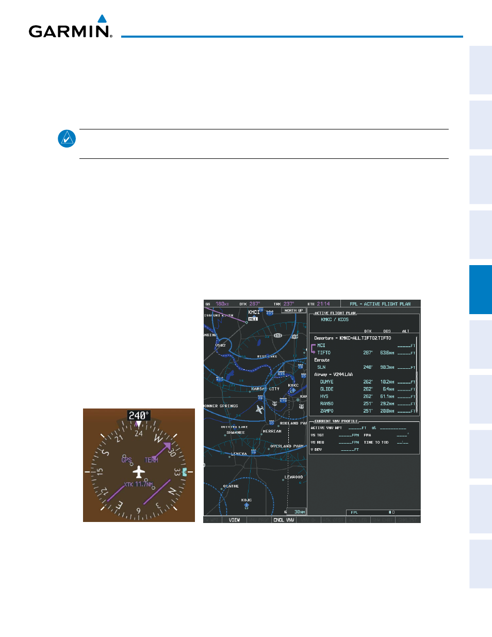Viewport: 492px width, 637px height.
Task: Select the Airway V244.LAA header
Action: (x=333, y=374)
